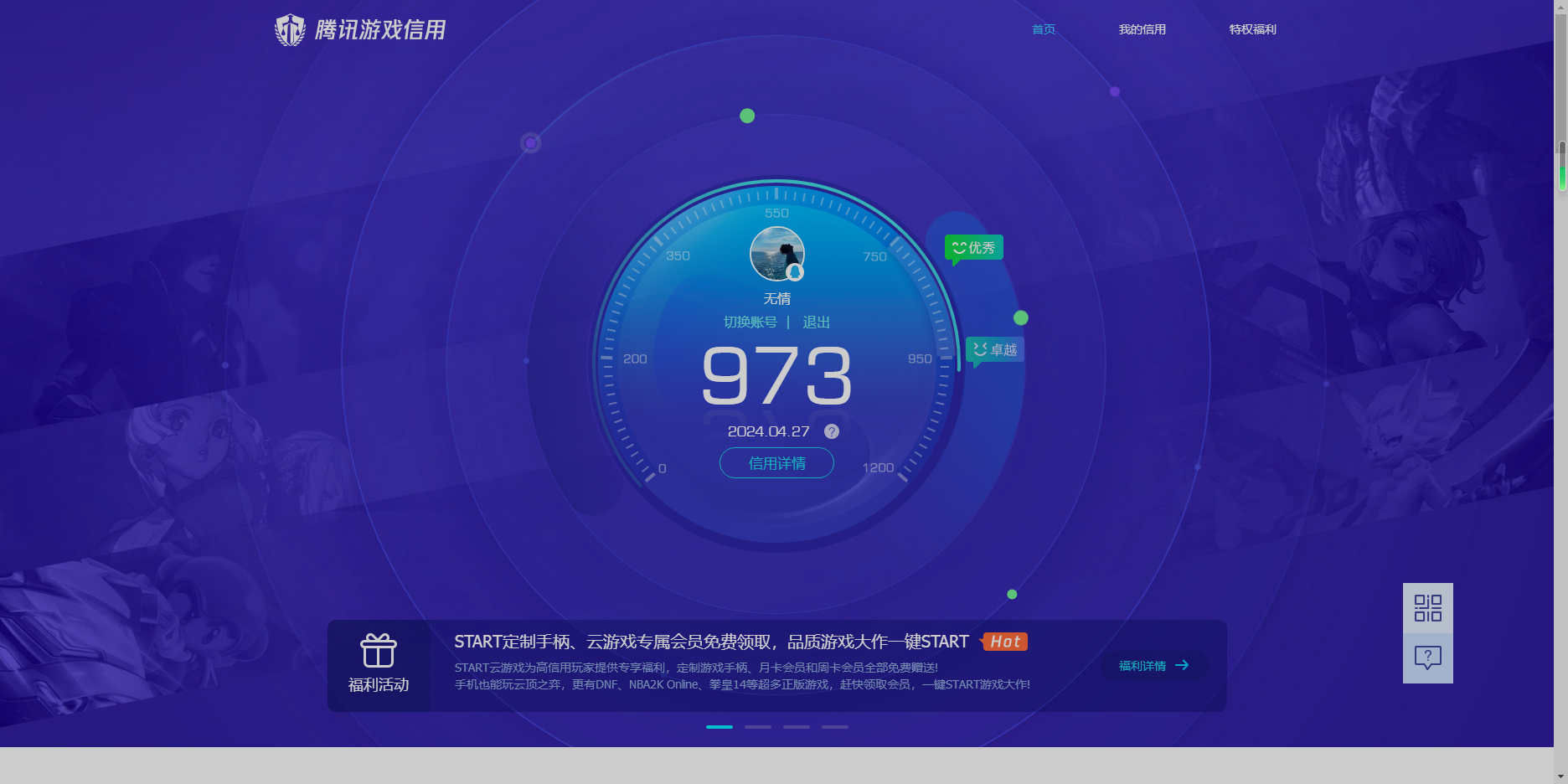This screenshot has height=784, width=1568.
Task: Open the 信用详情 credit details button
Action: [777, 463]
